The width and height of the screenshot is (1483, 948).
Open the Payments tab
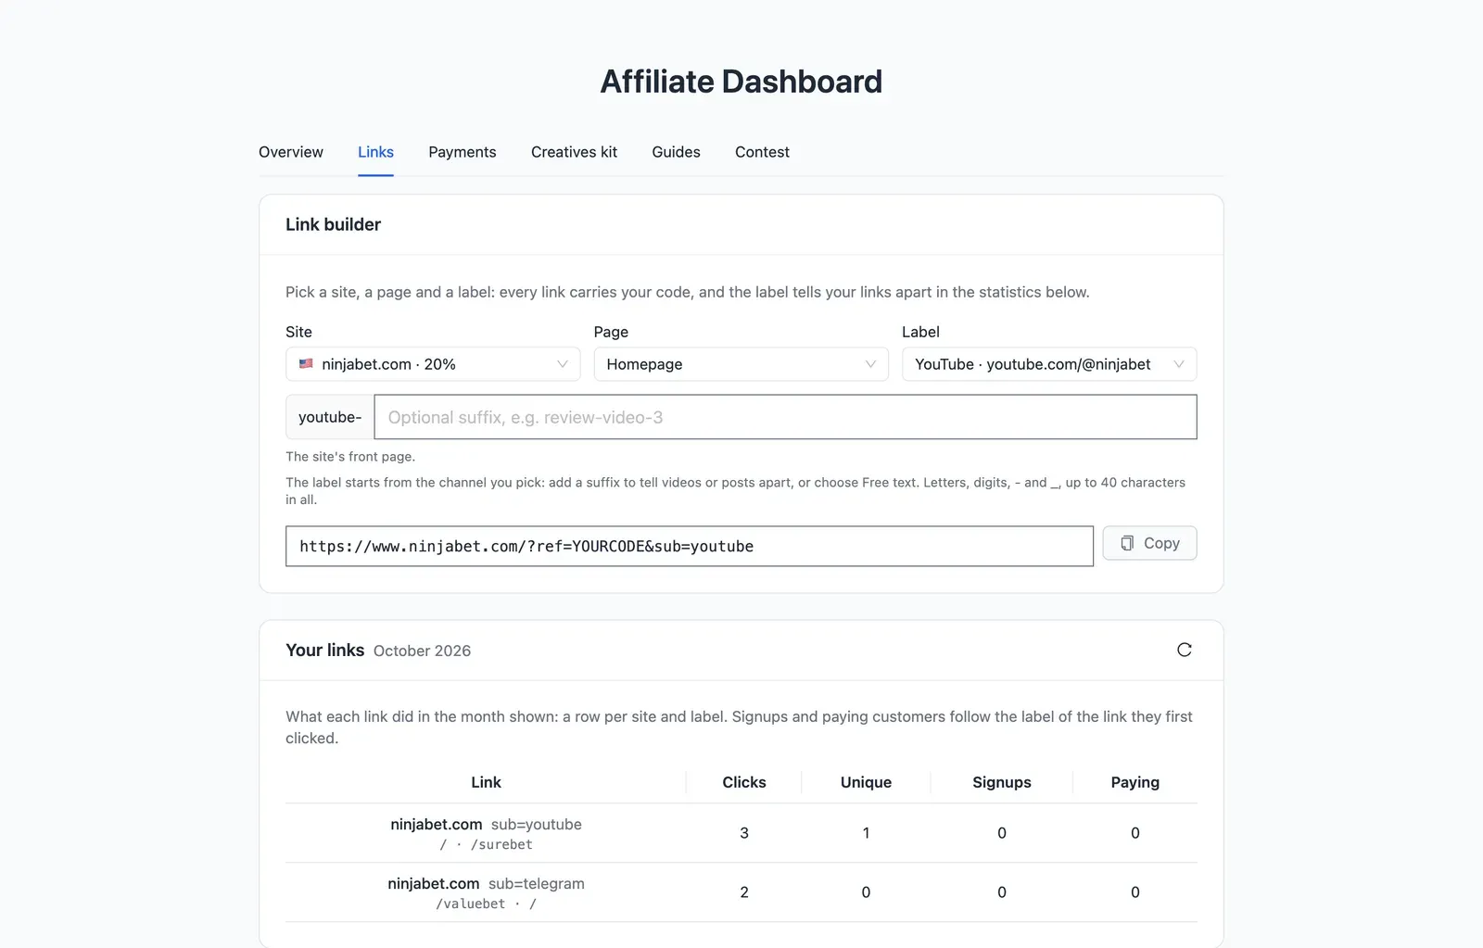[x=463, y=152]
